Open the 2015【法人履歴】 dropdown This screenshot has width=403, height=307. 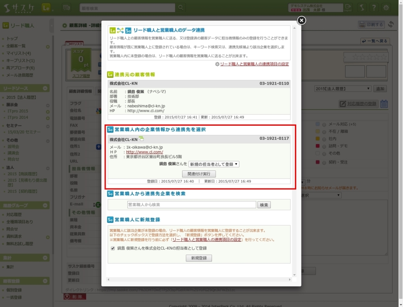(343, 89)
